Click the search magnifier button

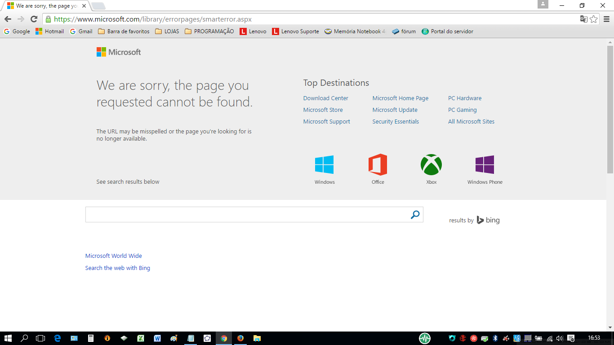[x=415, y=215]
